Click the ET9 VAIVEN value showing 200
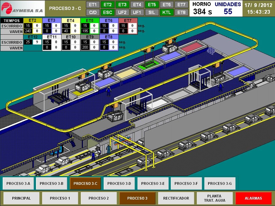This screenshot has height=206, width=275. (x=85, y=47)
